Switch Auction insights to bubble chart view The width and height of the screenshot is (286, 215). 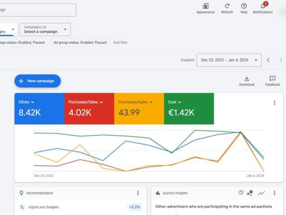(x=250, y=193)
